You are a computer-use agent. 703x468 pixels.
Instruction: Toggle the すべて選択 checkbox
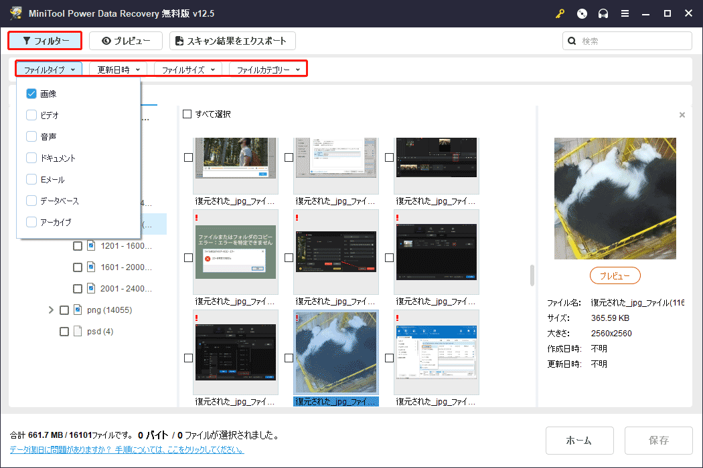coord(187,114)
